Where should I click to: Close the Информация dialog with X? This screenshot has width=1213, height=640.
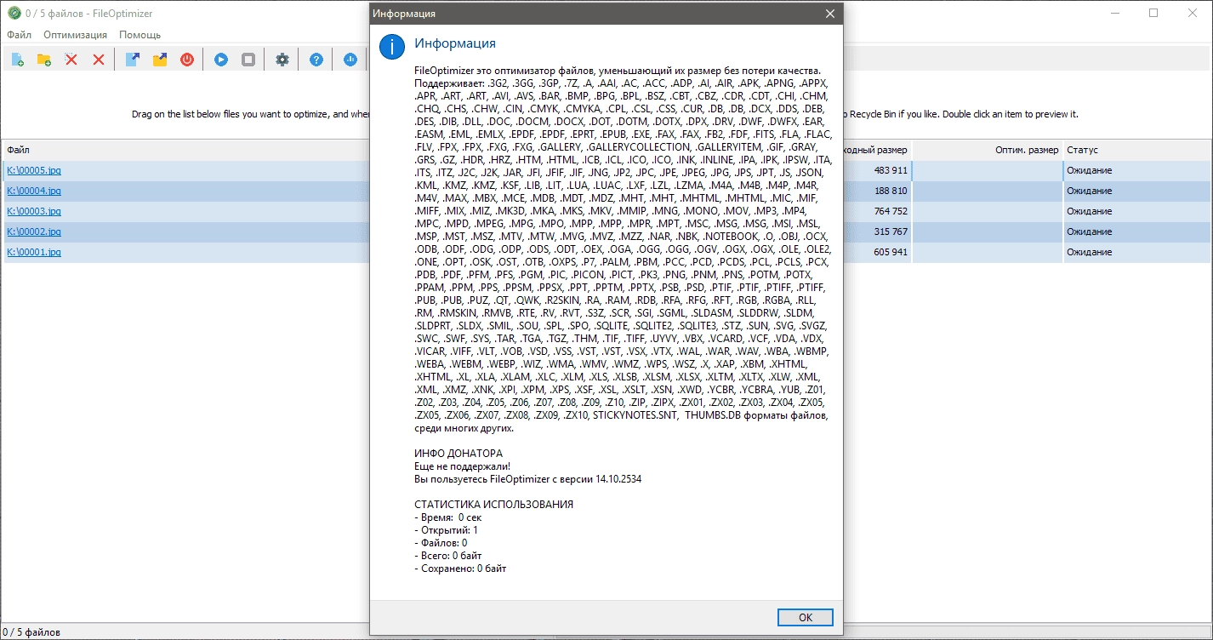[x=829, y=14]
